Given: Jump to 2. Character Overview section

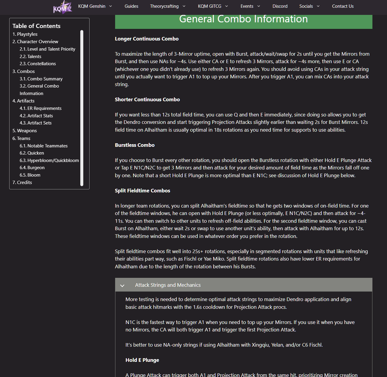Looking at the screenshot, I should pos(35,42).
